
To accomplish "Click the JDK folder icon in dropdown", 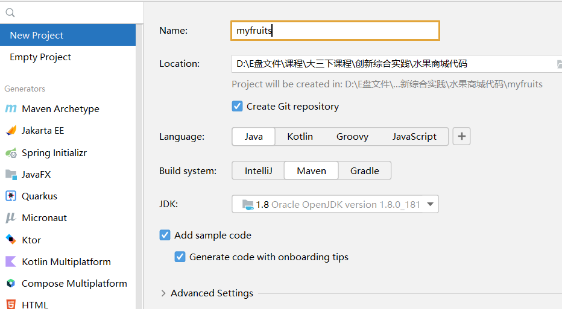I will pos(248,204).
